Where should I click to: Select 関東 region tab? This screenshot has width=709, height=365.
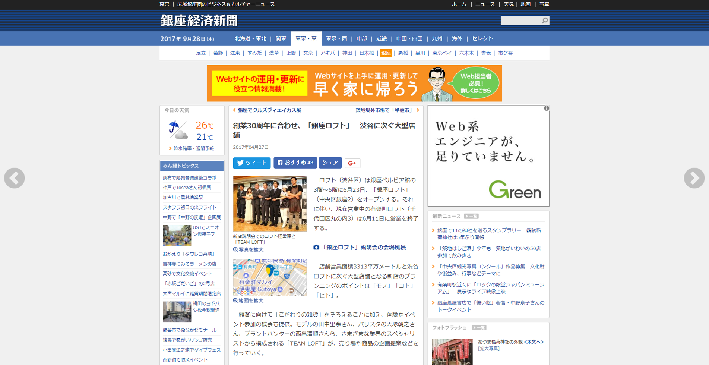point(281,38)
